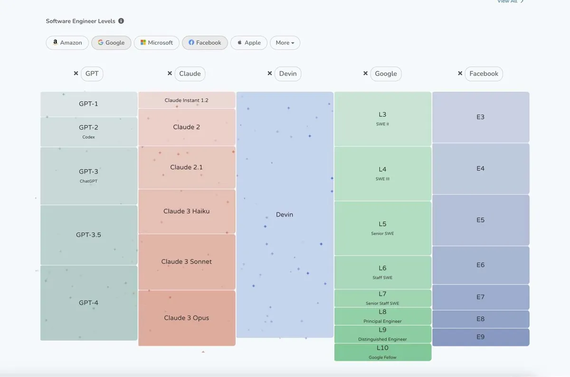Deselect the Google company filter chip
Screen dimensions: 570x377
click(x=111, y=43)
